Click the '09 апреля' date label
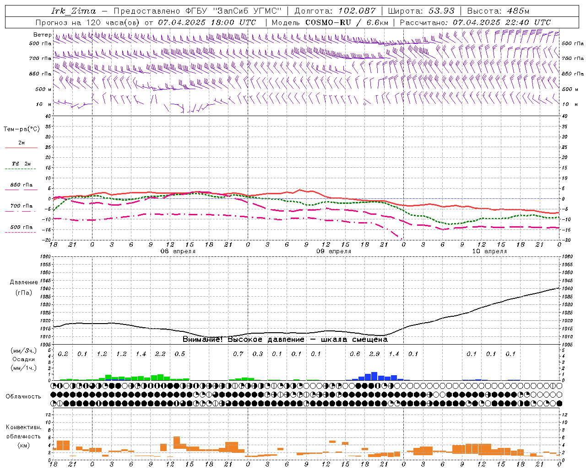 tap(334, 251)
